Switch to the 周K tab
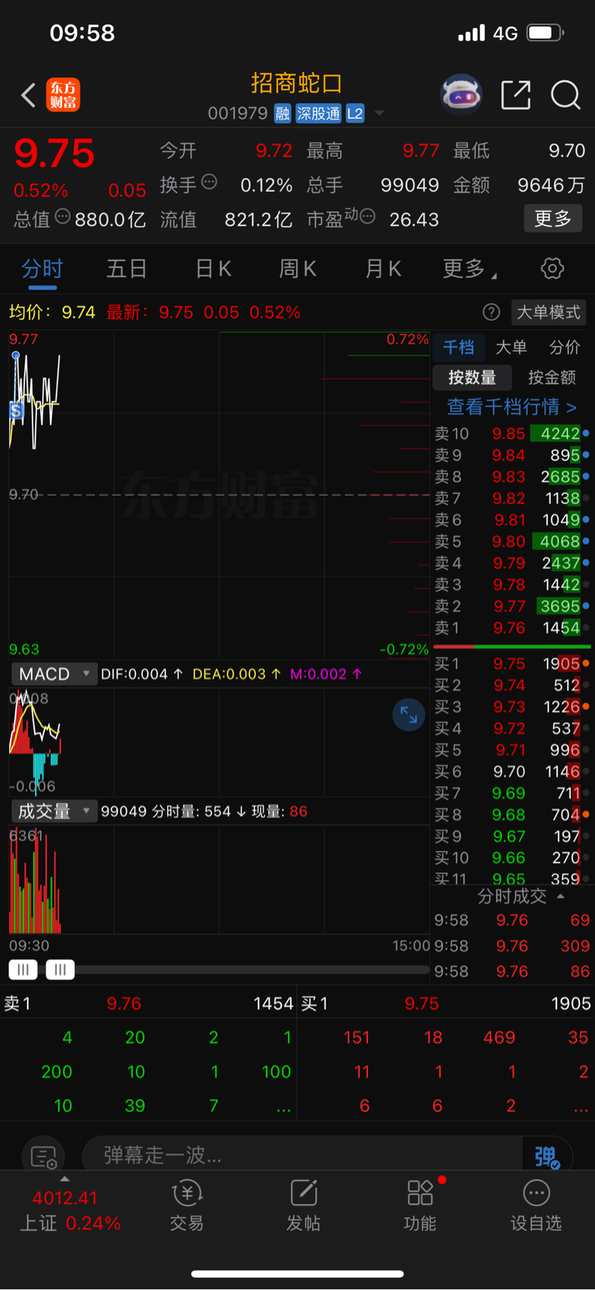 [x=297, y=269]
